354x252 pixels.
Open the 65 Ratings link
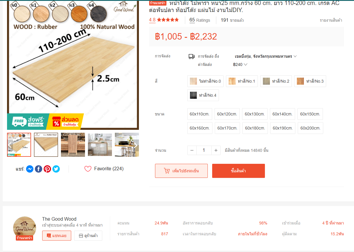pos(200,20)
